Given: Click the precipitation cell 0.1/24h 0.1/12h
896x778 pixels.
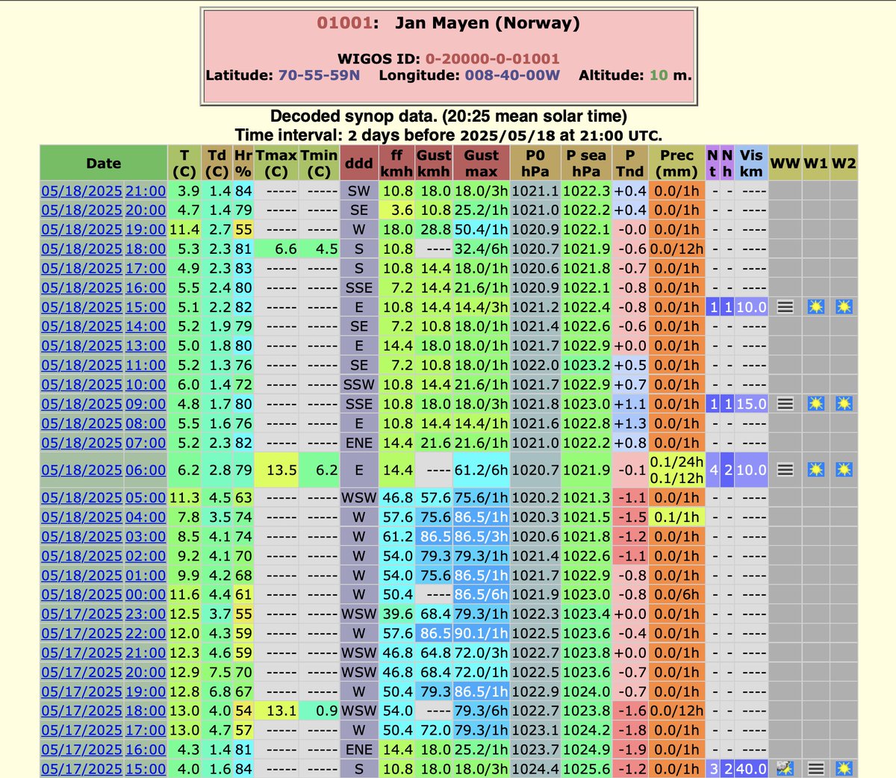Looking at the screenshot, I should [x=676, y=470].
